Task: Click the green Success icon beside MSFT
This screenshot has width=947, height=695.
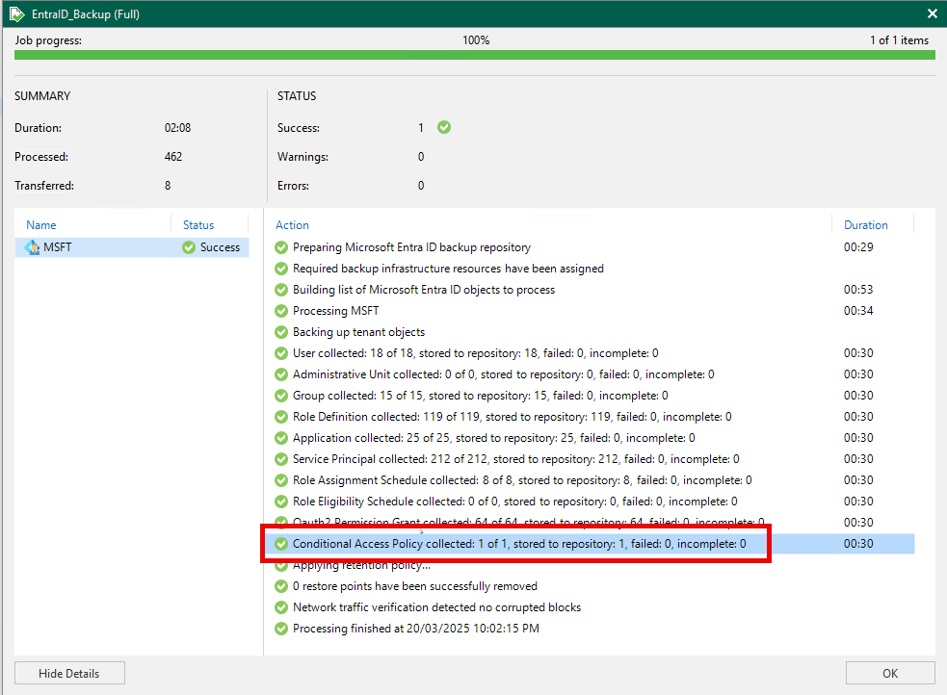Action: 189,247
